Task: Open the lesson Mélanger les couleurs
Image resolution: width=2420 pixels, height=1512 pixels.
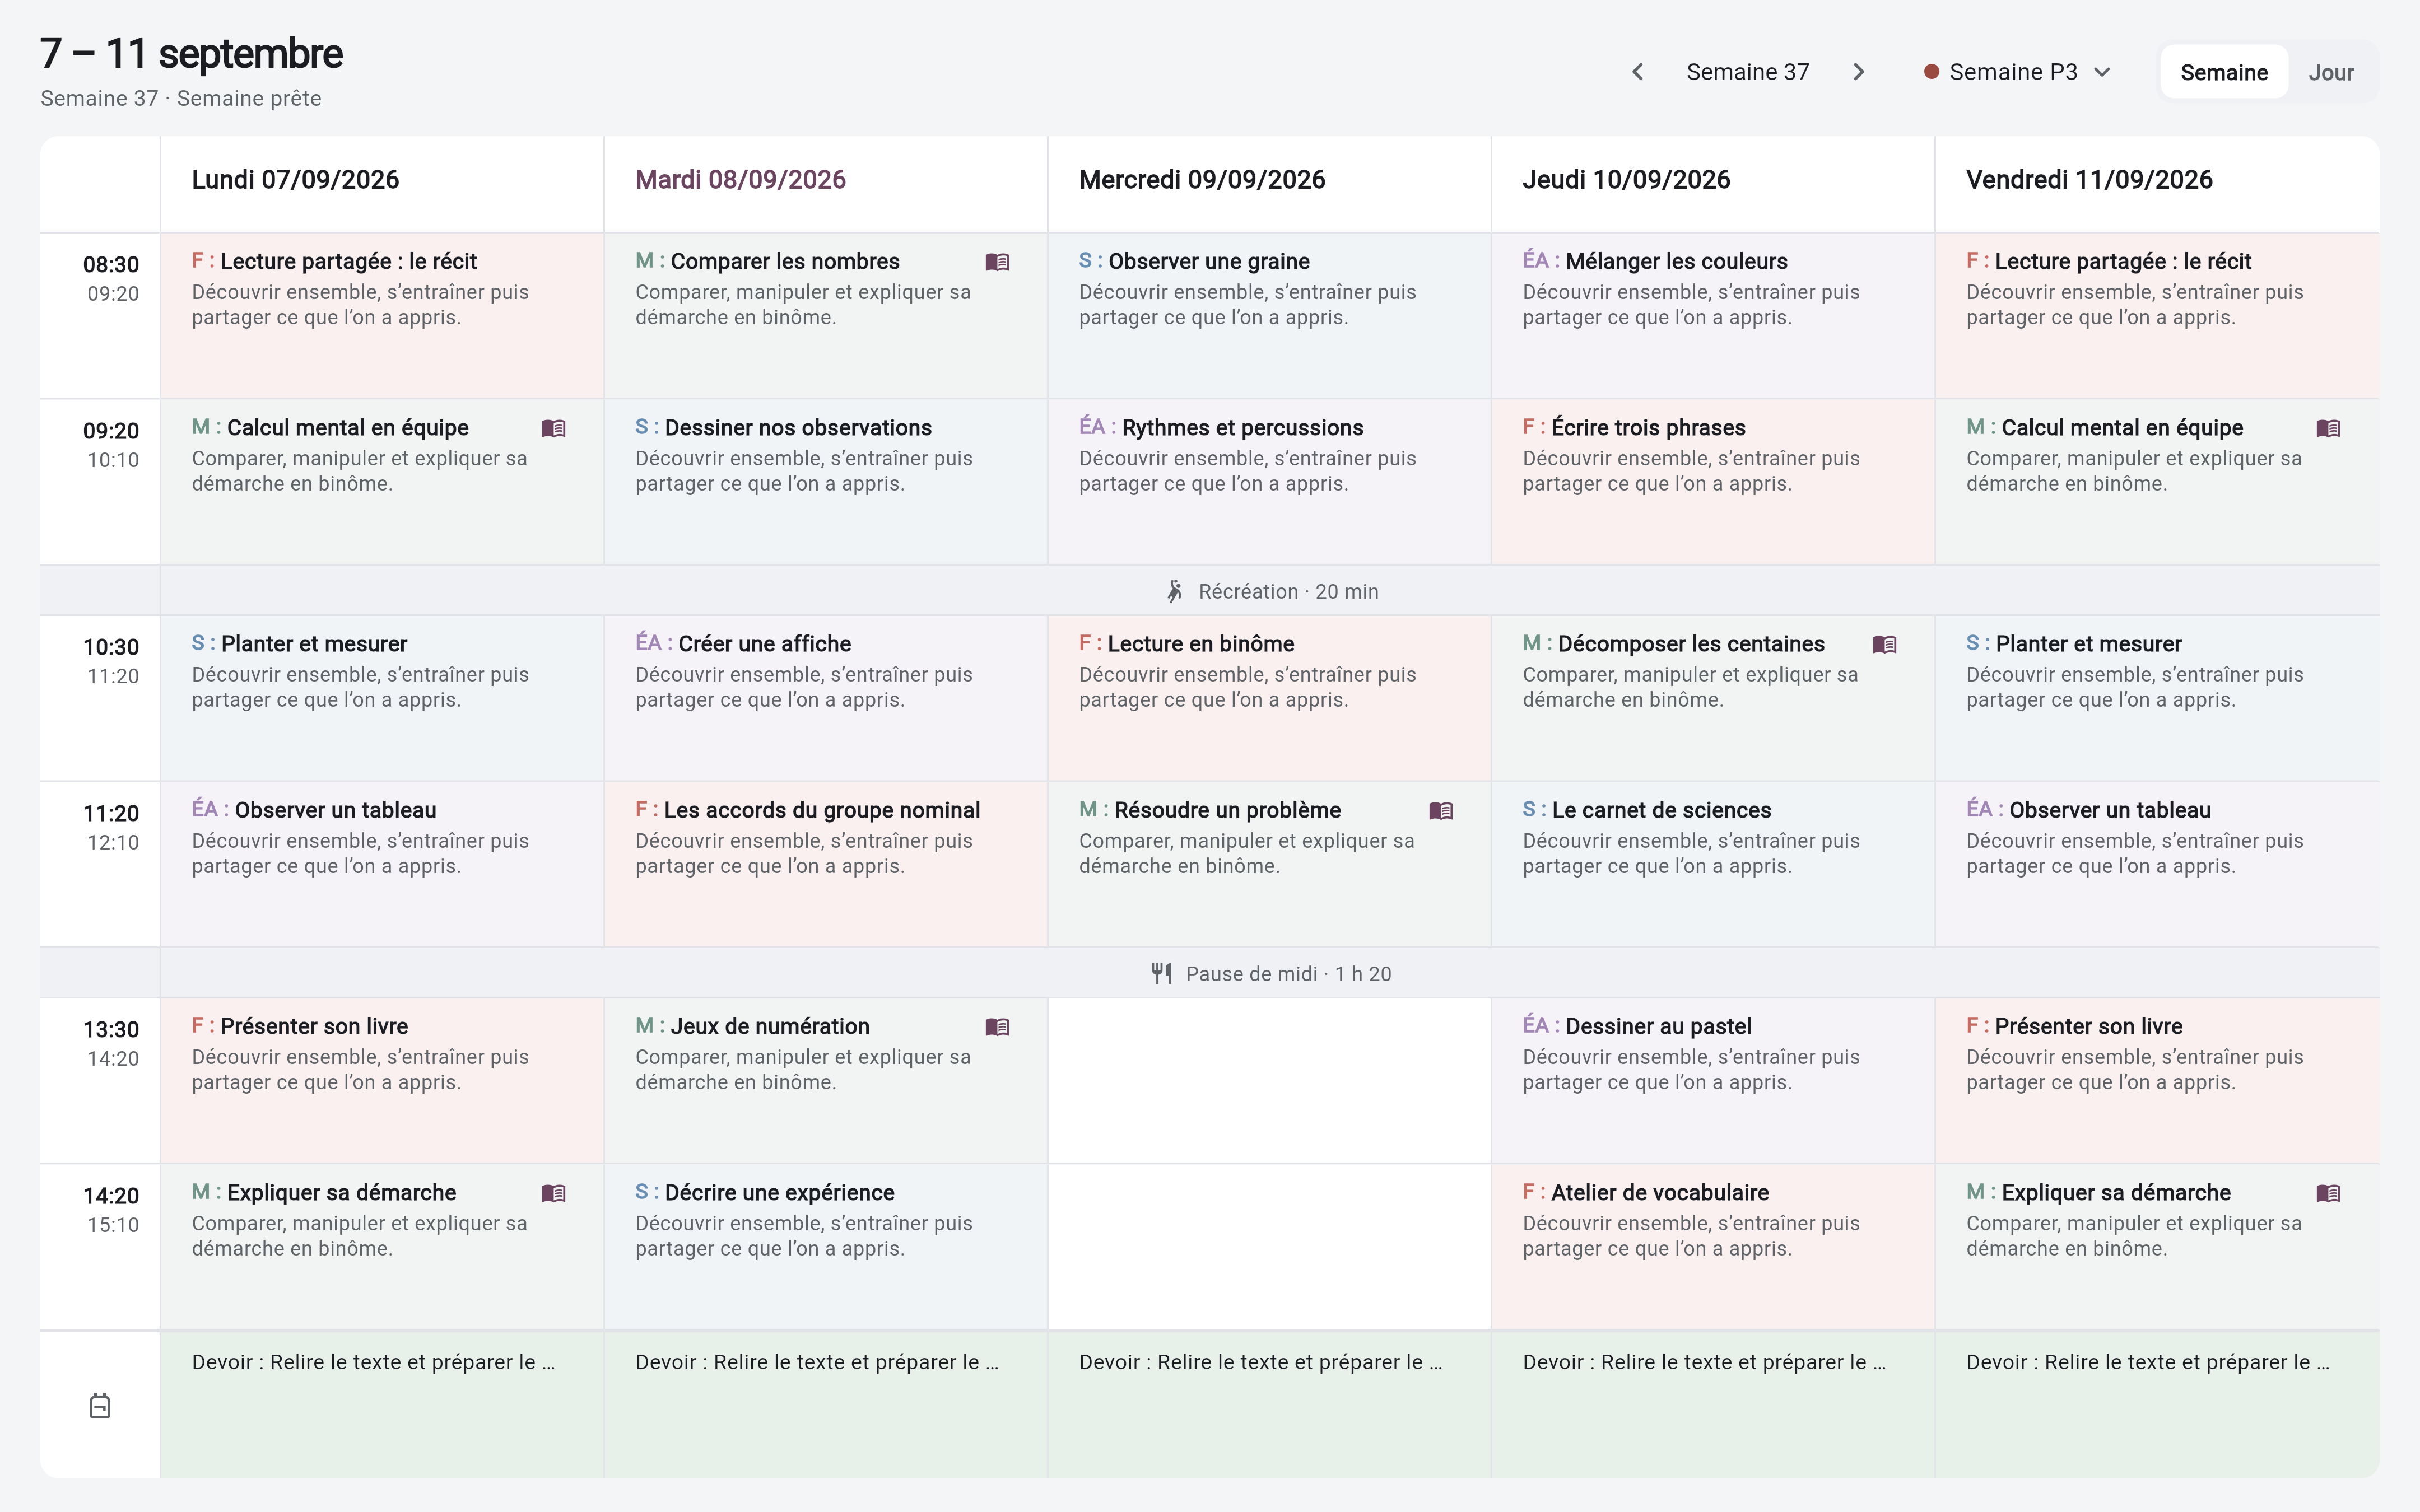Action: (x=1713, y=316)
